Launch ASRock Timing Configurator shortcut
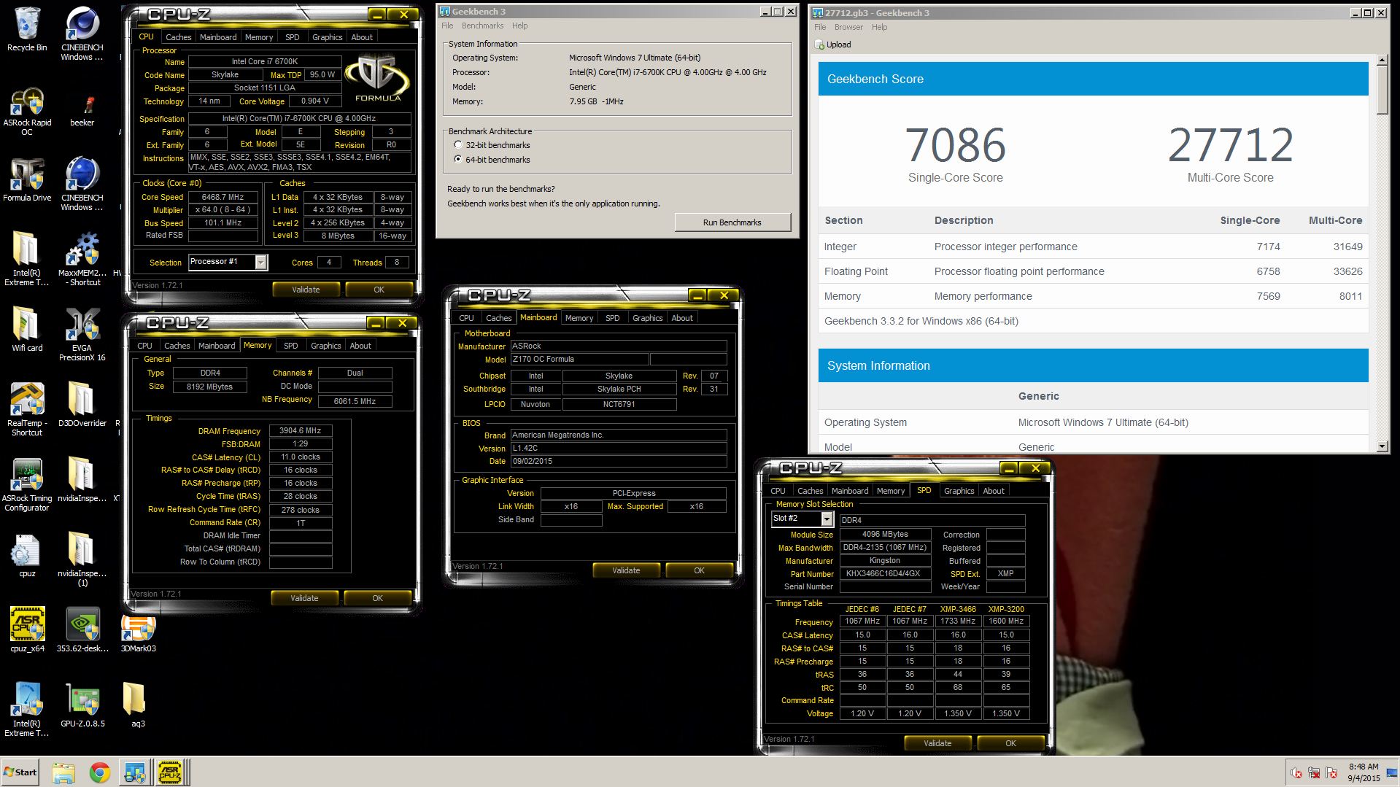The height and width of the screenshot is (787, 1400). 27,484
